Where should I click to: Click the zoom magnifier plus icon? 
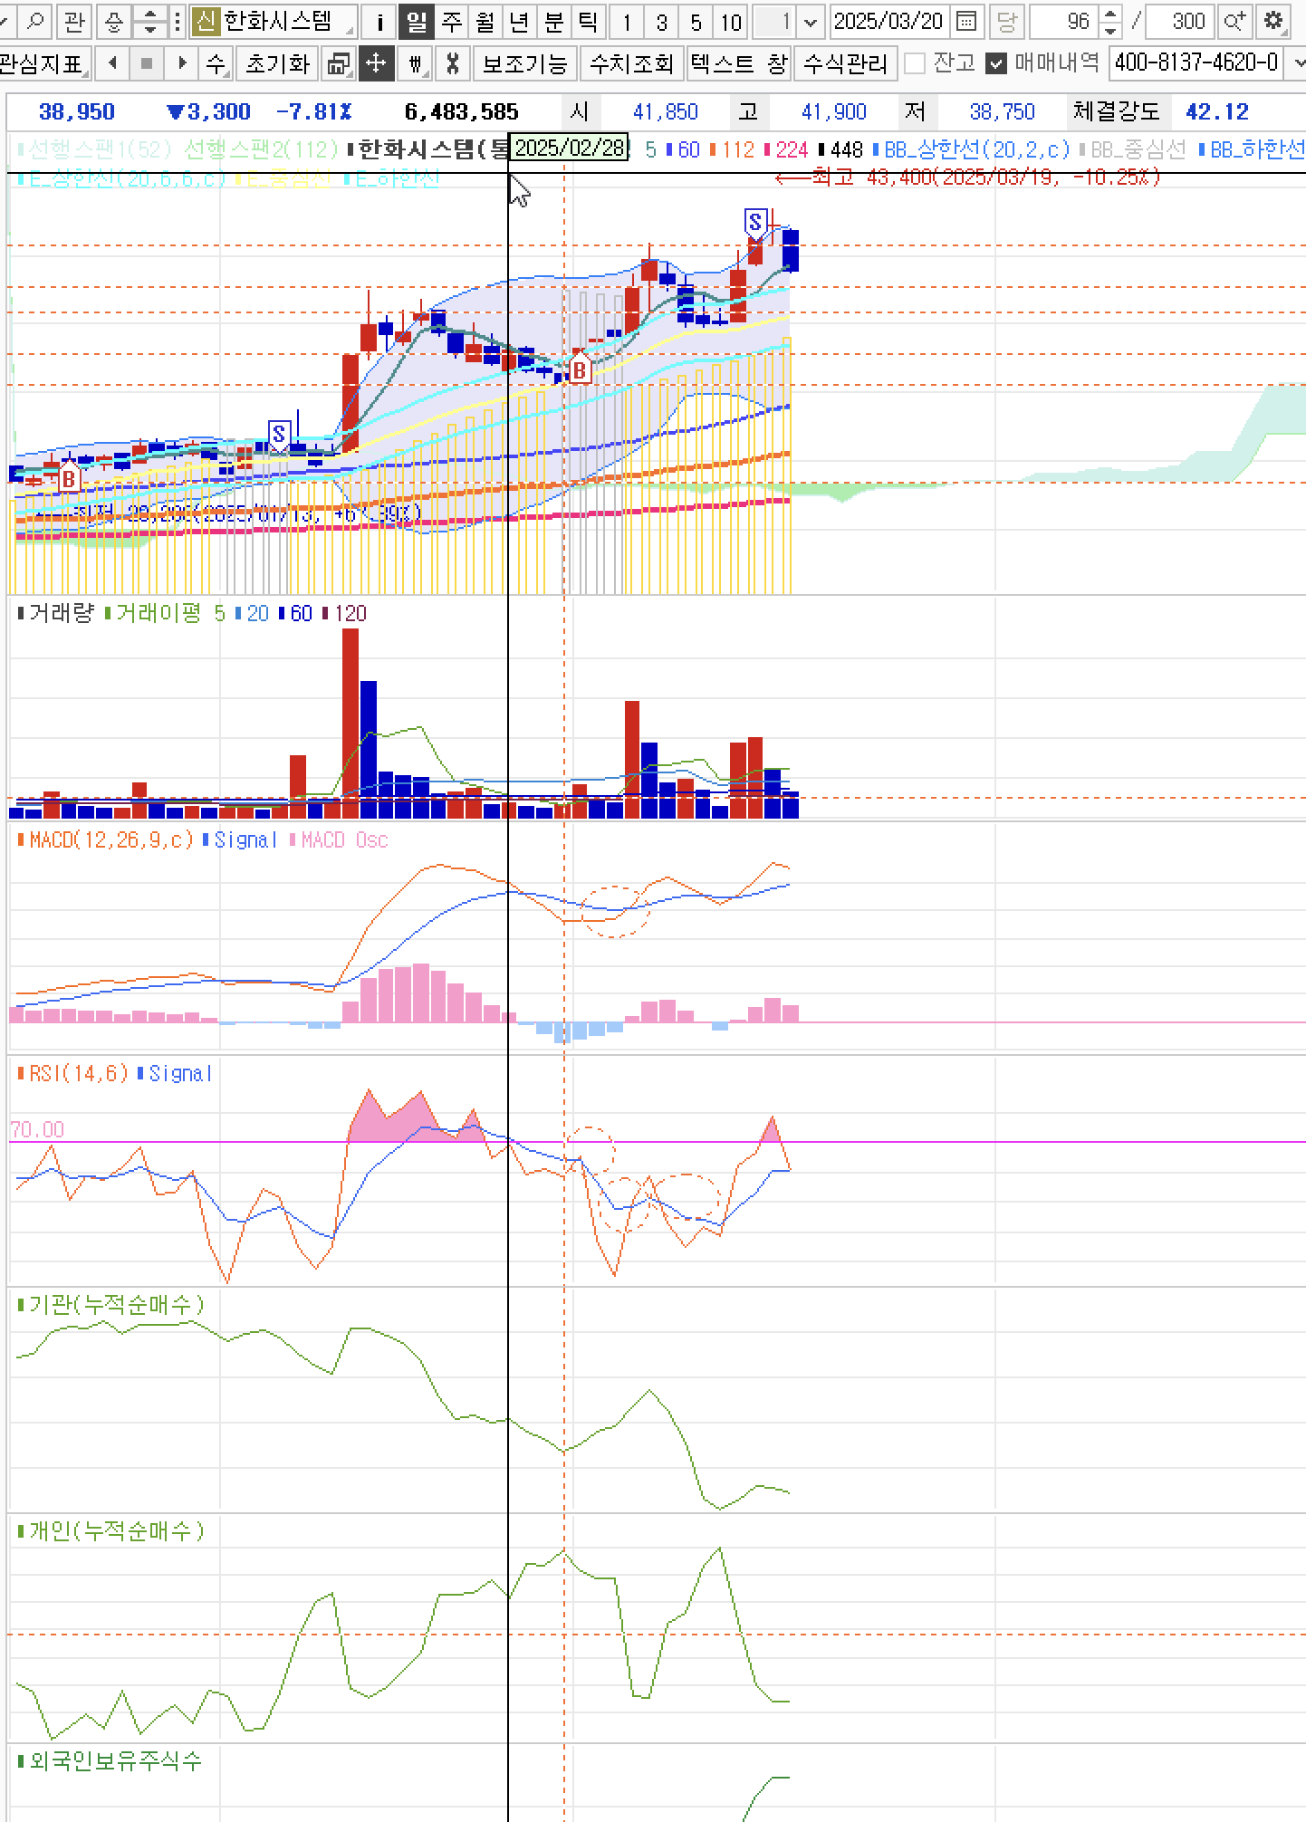coord(1234,21)
